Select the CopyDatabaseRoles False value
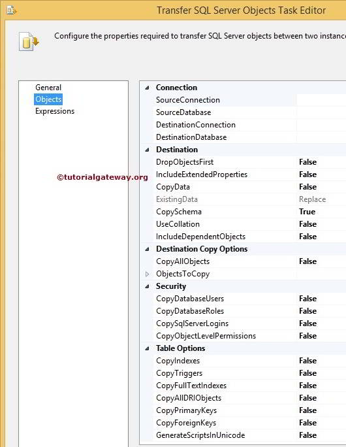 click(308, 311)
